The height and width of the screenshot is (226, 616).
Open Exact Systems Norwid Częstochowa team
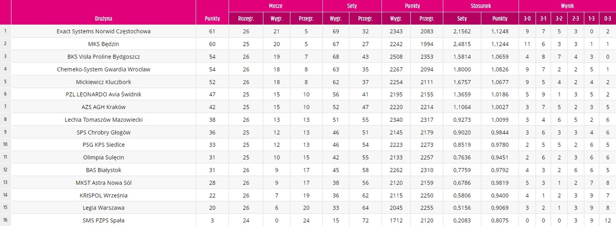tap(104, 31)
